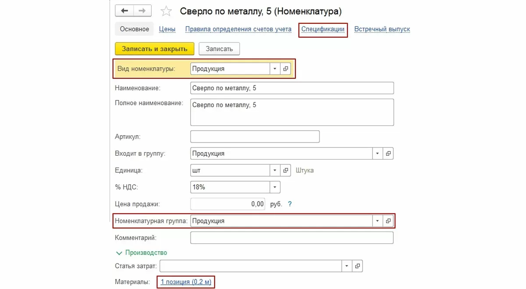Open the 1 позиция (0,2 м) link
The height and width of the screenshot is (289, 526).
(186, 282)
